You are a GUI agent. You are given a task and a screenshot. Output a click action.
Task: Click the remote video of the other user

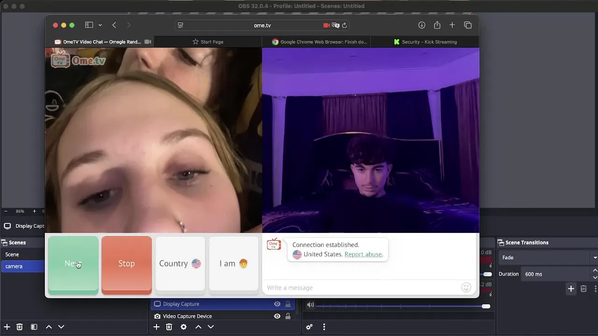(x=153, y=140)
